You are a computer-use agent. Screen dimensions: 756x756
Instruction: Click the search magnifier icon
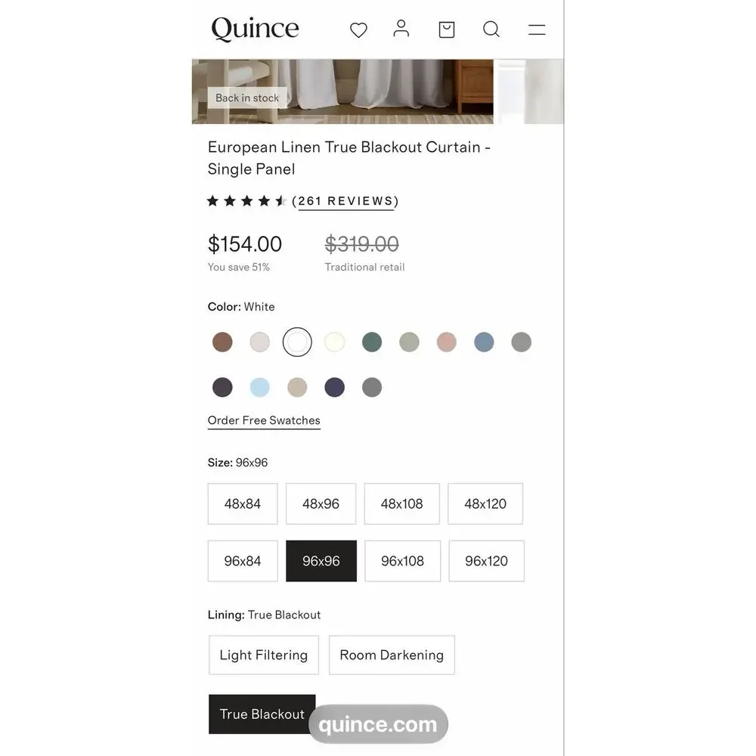[x=491, y=29]
